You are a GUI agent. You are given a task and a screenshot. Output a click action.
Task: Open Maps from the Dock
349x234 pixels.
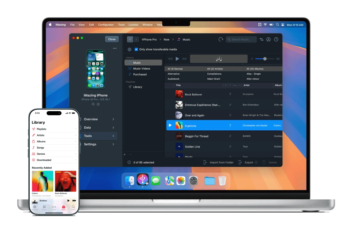coord(170,181)
